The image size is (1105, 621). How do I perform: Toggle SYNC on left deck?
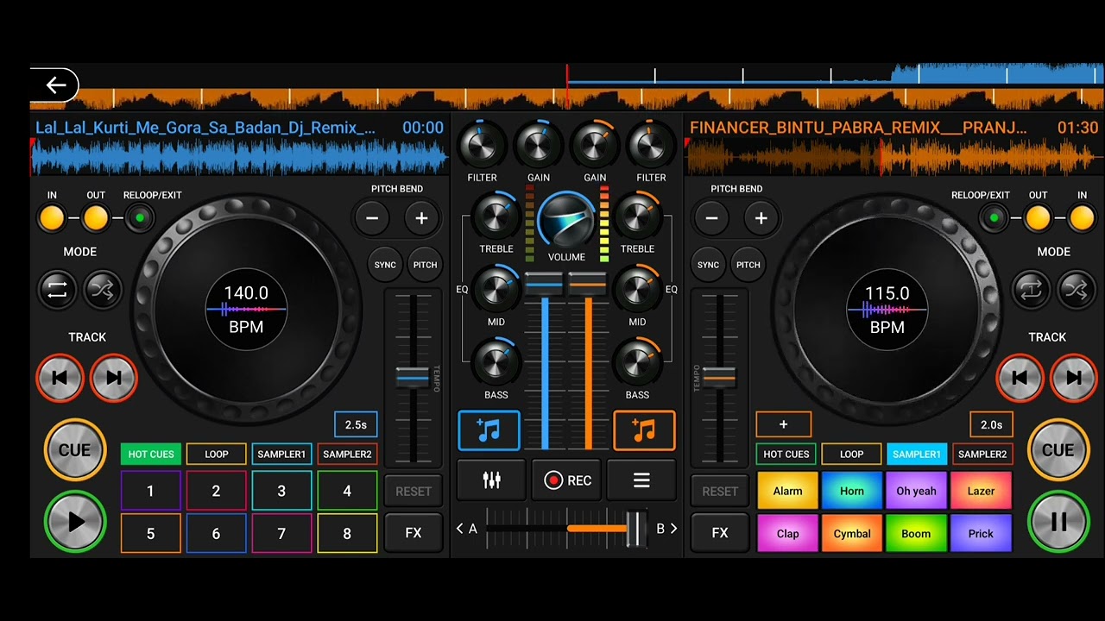click(385, 265)
